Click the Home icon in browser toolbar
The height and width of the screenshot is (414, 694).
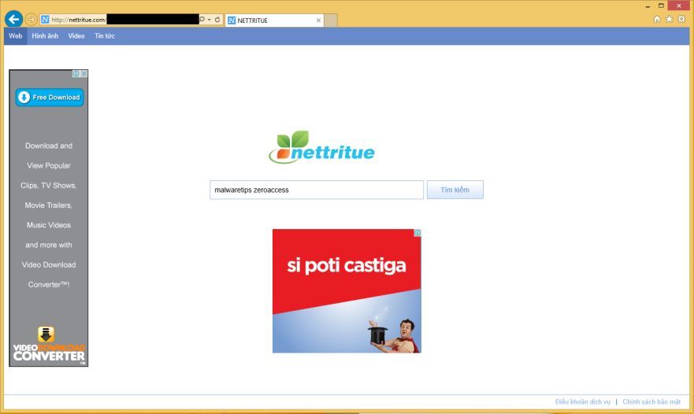click(657, 19)
